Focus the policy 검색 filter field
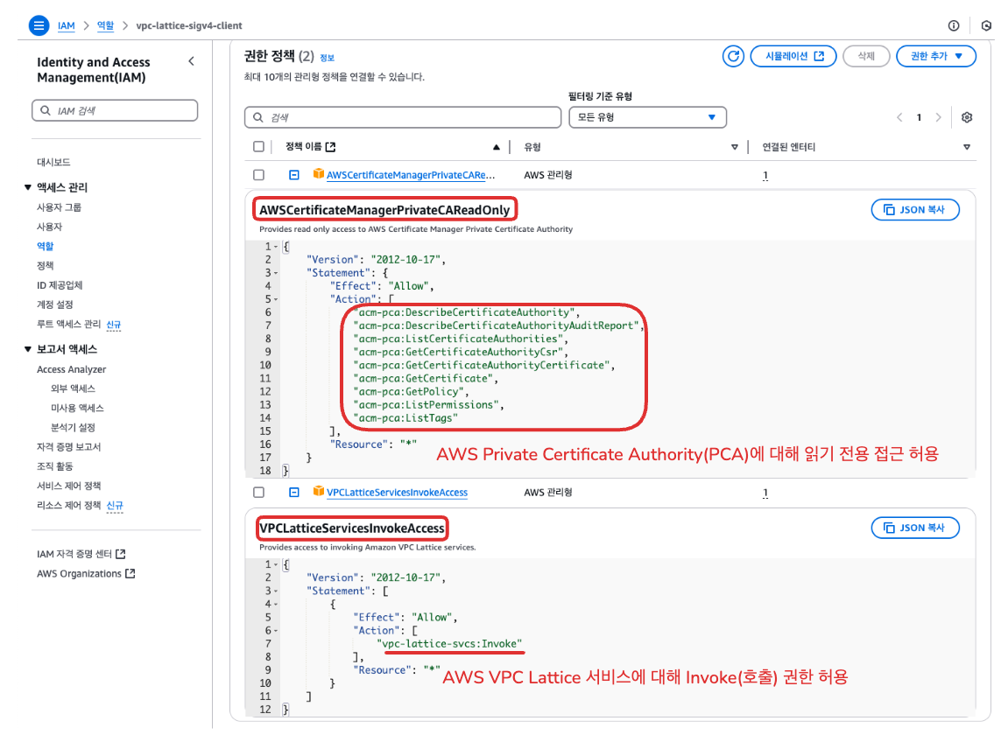The height and width of the screenshot is (742, 1001). click(403, 117)
